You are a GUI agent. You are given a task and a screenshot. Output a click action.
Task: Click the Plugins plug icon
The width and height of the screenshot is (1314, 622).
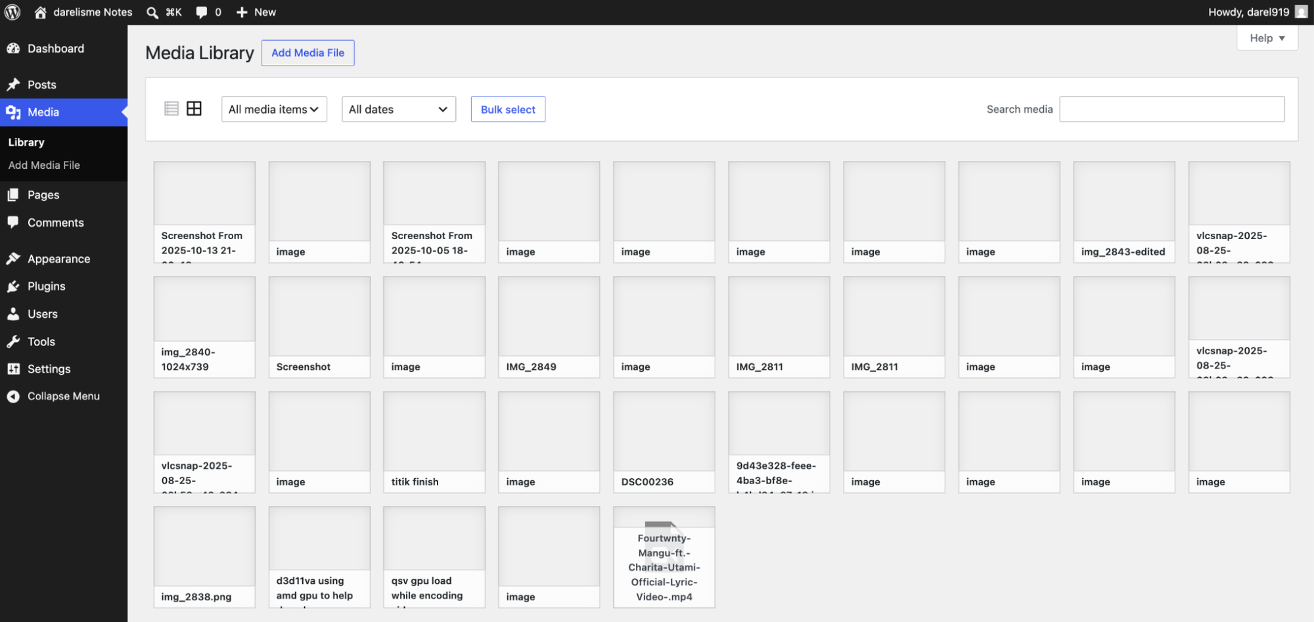coord(13,286)
